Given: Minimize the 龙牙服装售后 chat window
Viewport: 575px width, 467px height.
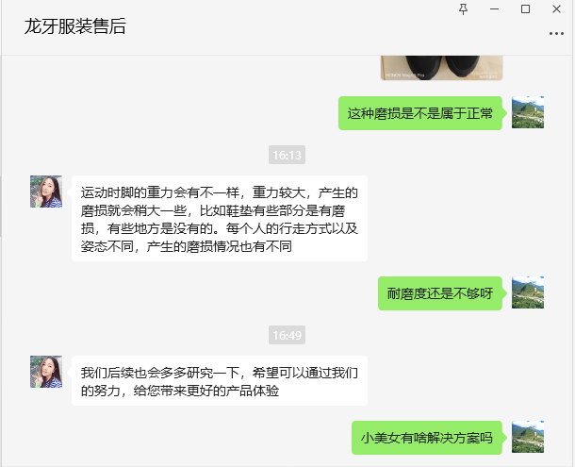Looking at the screenshot, I should (494, 9).
